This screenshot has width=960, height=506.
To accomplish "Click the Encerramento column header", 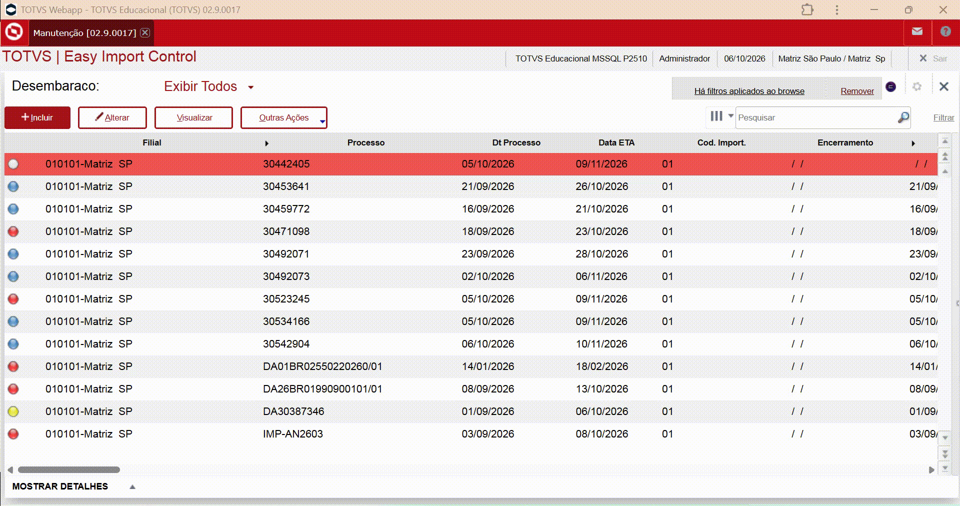I will [x=845, y=143].
